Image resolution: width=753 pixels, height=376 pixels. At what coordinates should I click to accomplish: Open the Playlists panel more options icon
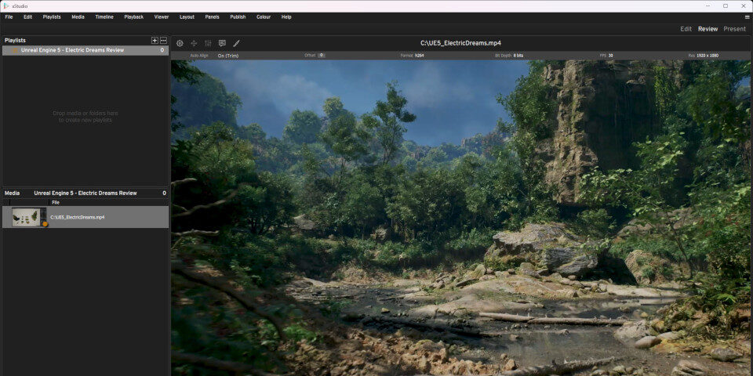click(163, 40)
